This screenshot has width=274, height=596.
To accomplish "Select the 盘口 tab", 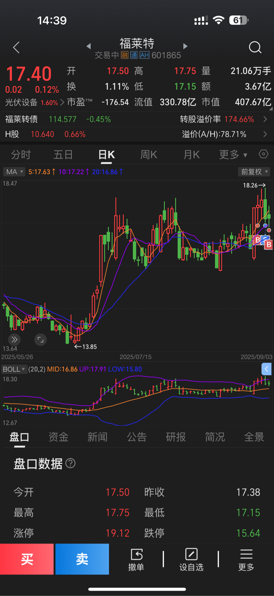I will coord(19,437).
